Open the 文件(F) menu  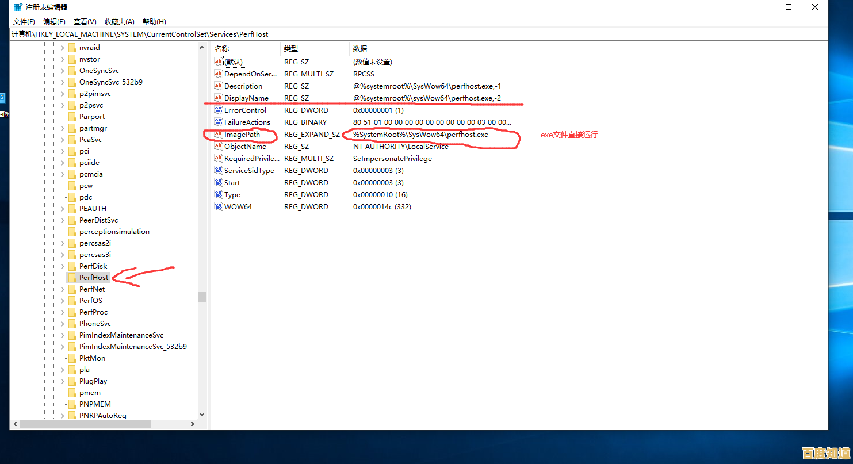point(24,22)
